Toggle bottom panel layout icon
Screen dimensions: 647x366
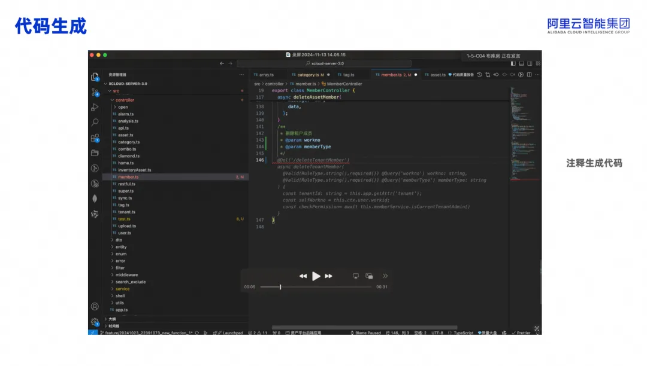pyautogui.click(x=522, y=63)
